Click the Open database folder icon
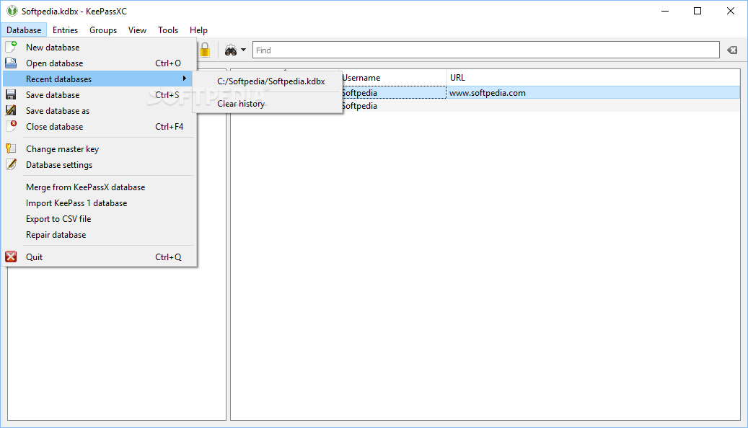Viewport: 748px width, 428px height. click(x=11, y=63)
